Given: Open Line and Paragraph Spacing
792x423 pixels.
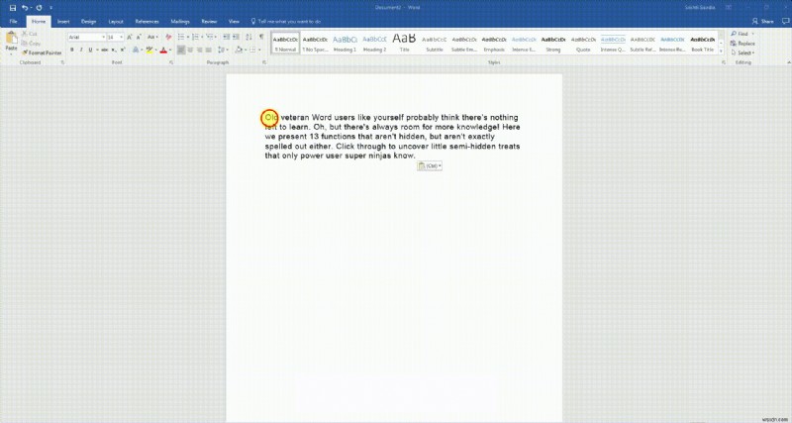Looking at the screenshot, I should 222,50.
